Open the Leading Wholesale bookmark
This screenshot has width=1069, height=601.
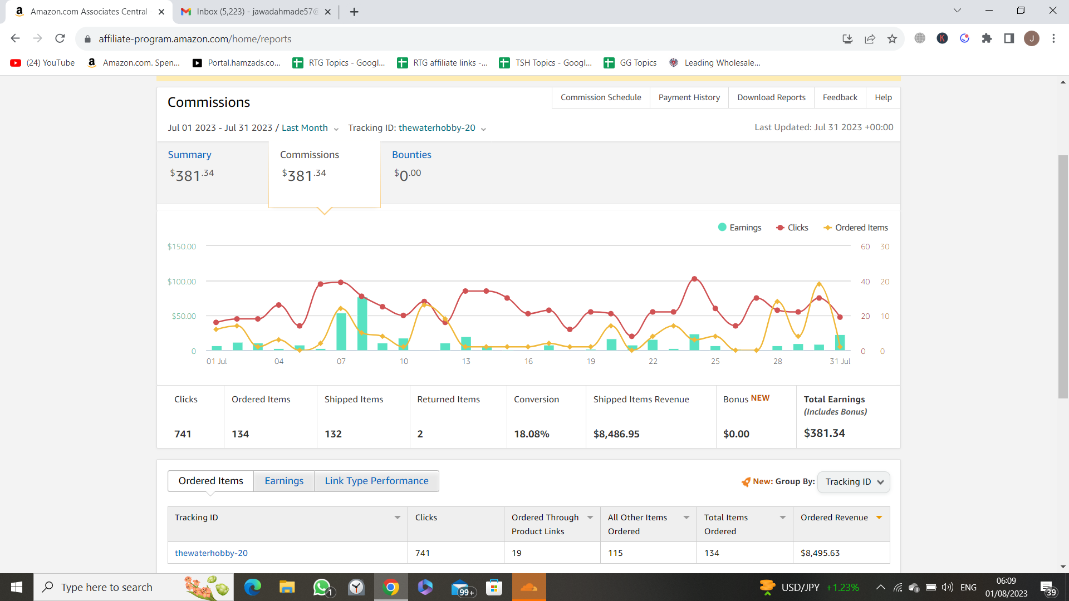[715, 63]
